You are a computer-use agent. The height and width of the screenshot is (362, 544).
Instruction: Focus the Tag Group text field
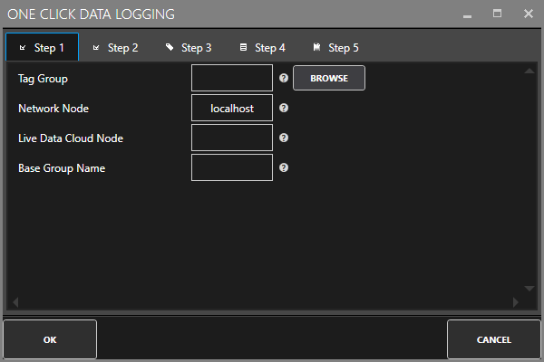point(232,79)
